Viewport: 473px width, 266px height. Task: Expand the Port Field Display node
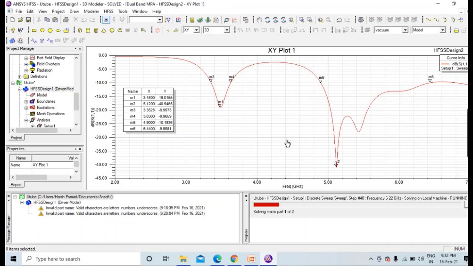[x=26, y=58]
